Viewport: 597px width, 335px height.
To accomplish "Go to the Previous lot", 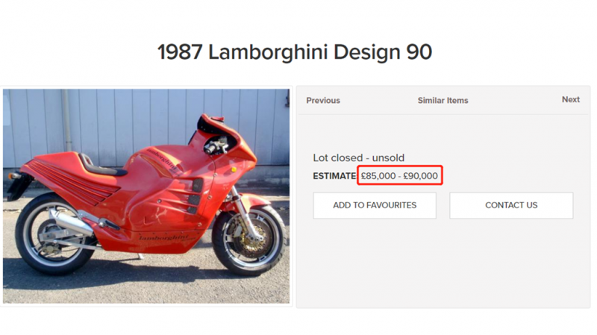I will [322, 100].
